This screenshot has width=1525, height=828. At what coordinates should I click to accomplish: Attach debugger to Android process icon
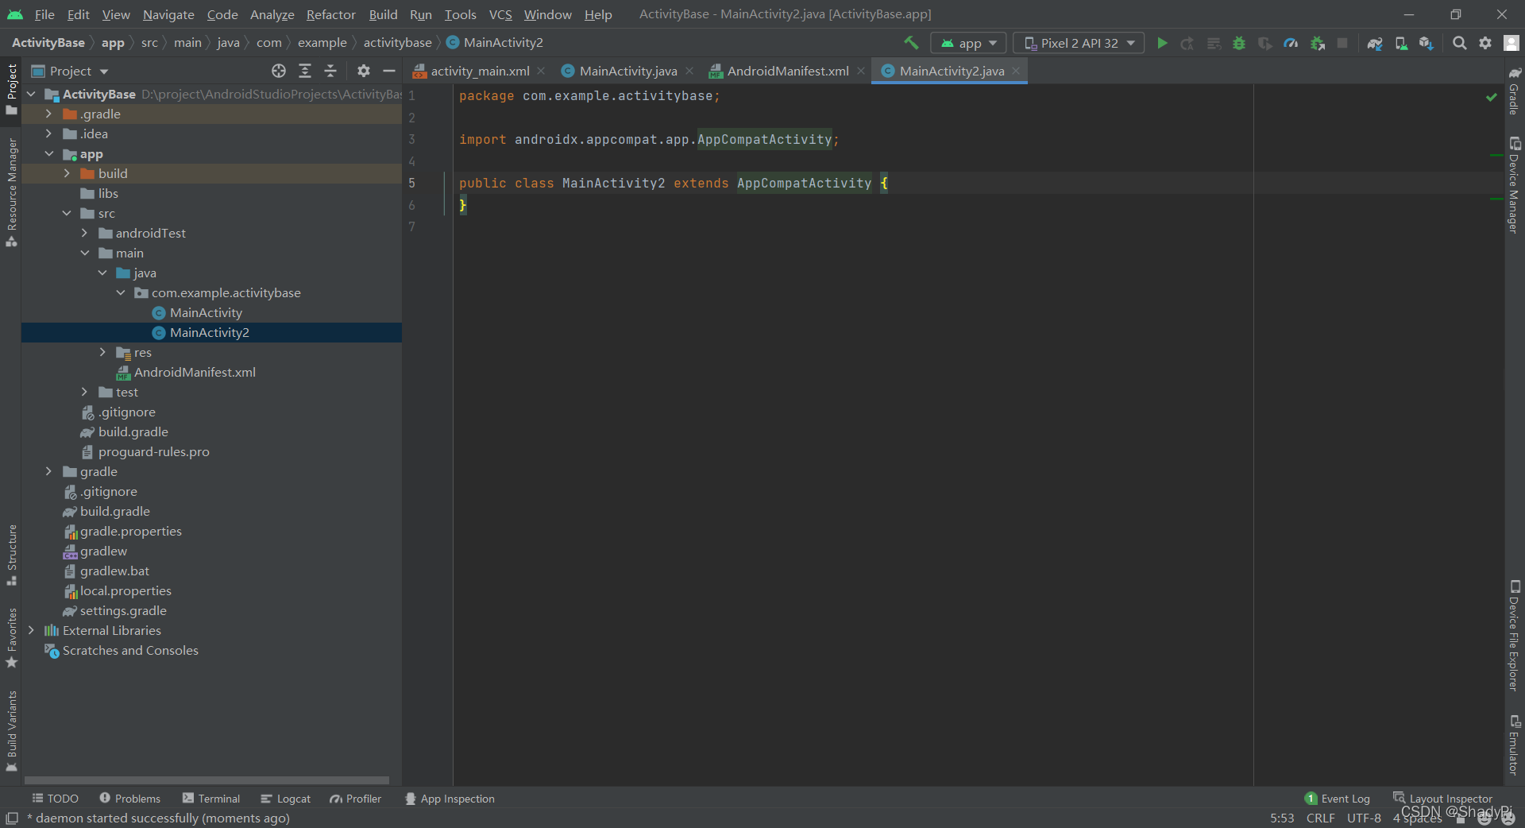coord(1318,43)
